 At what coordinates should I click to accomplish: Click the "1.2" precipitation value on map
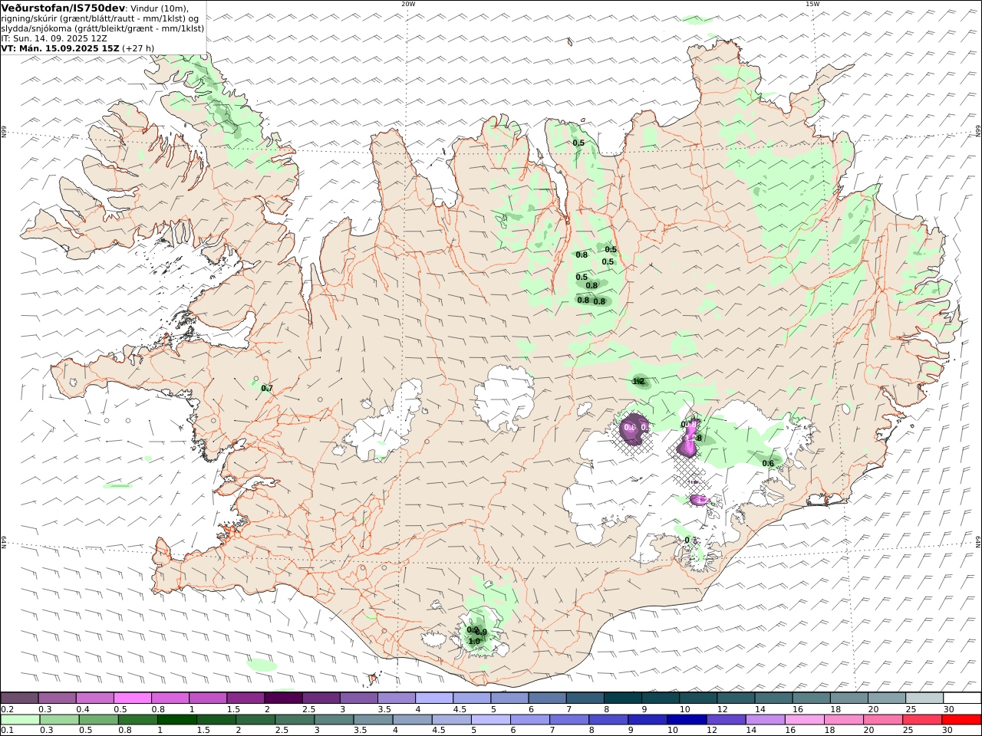(x=638, y=381)
